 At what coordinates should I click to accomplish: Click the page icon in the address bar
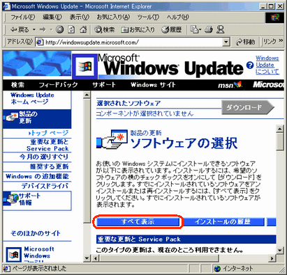click(x=40, y=42)
